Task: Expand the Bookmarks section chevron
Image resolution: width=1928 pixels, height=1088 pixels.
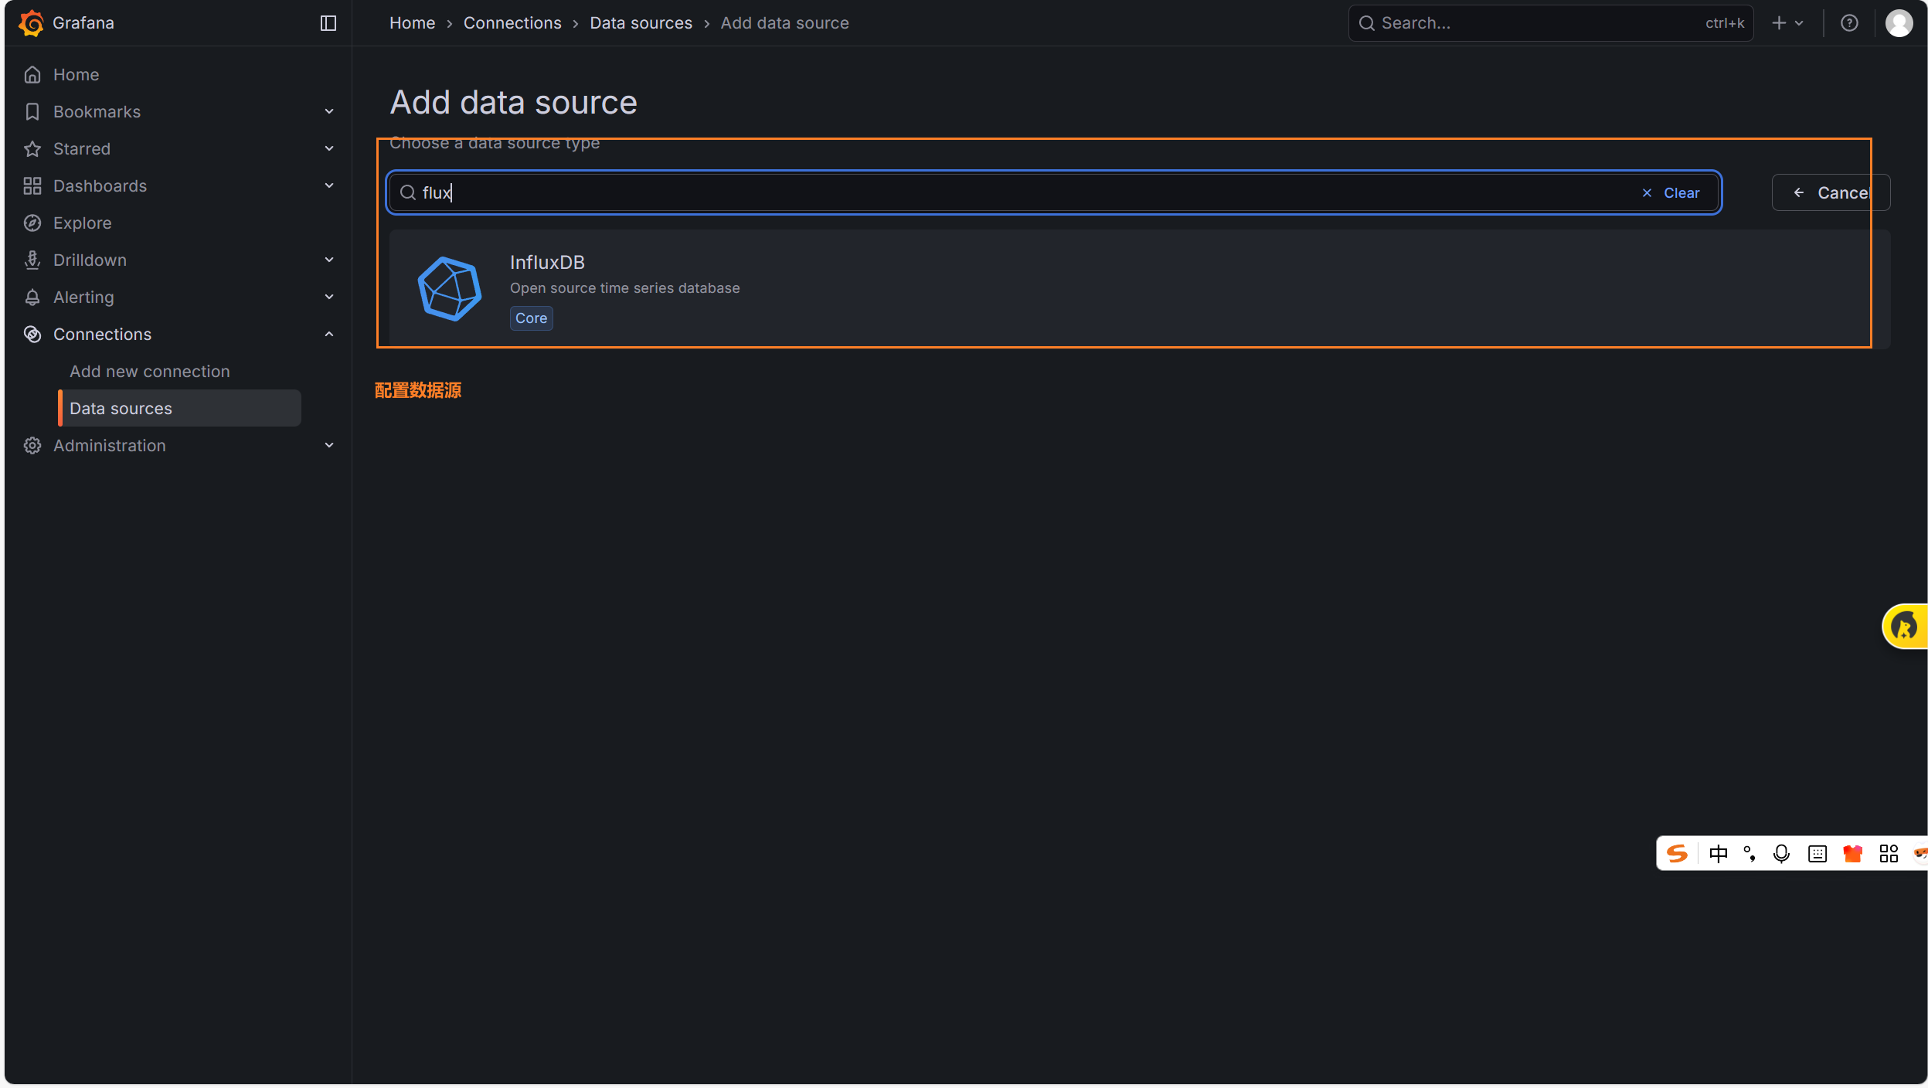Action: 329,112
